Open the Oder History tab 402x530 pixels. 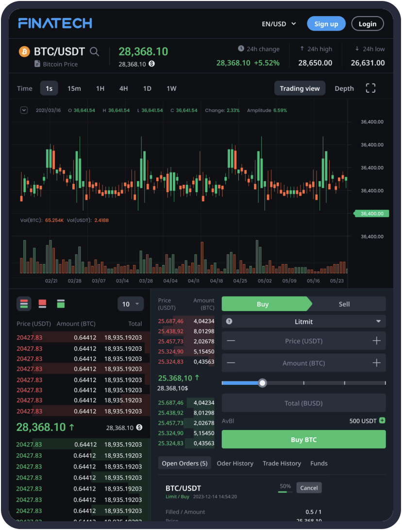click(235, 463)
